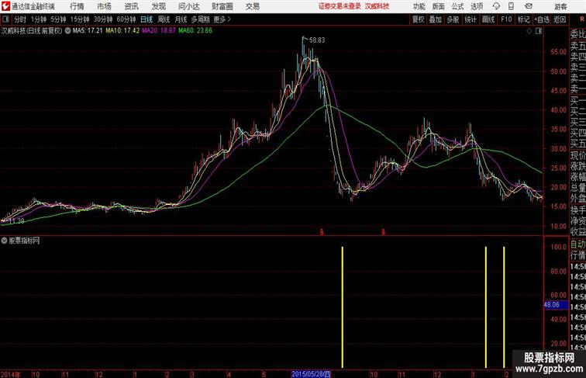Click the MA60: 23.66 value
586x378 pixels.
[195, 31]
